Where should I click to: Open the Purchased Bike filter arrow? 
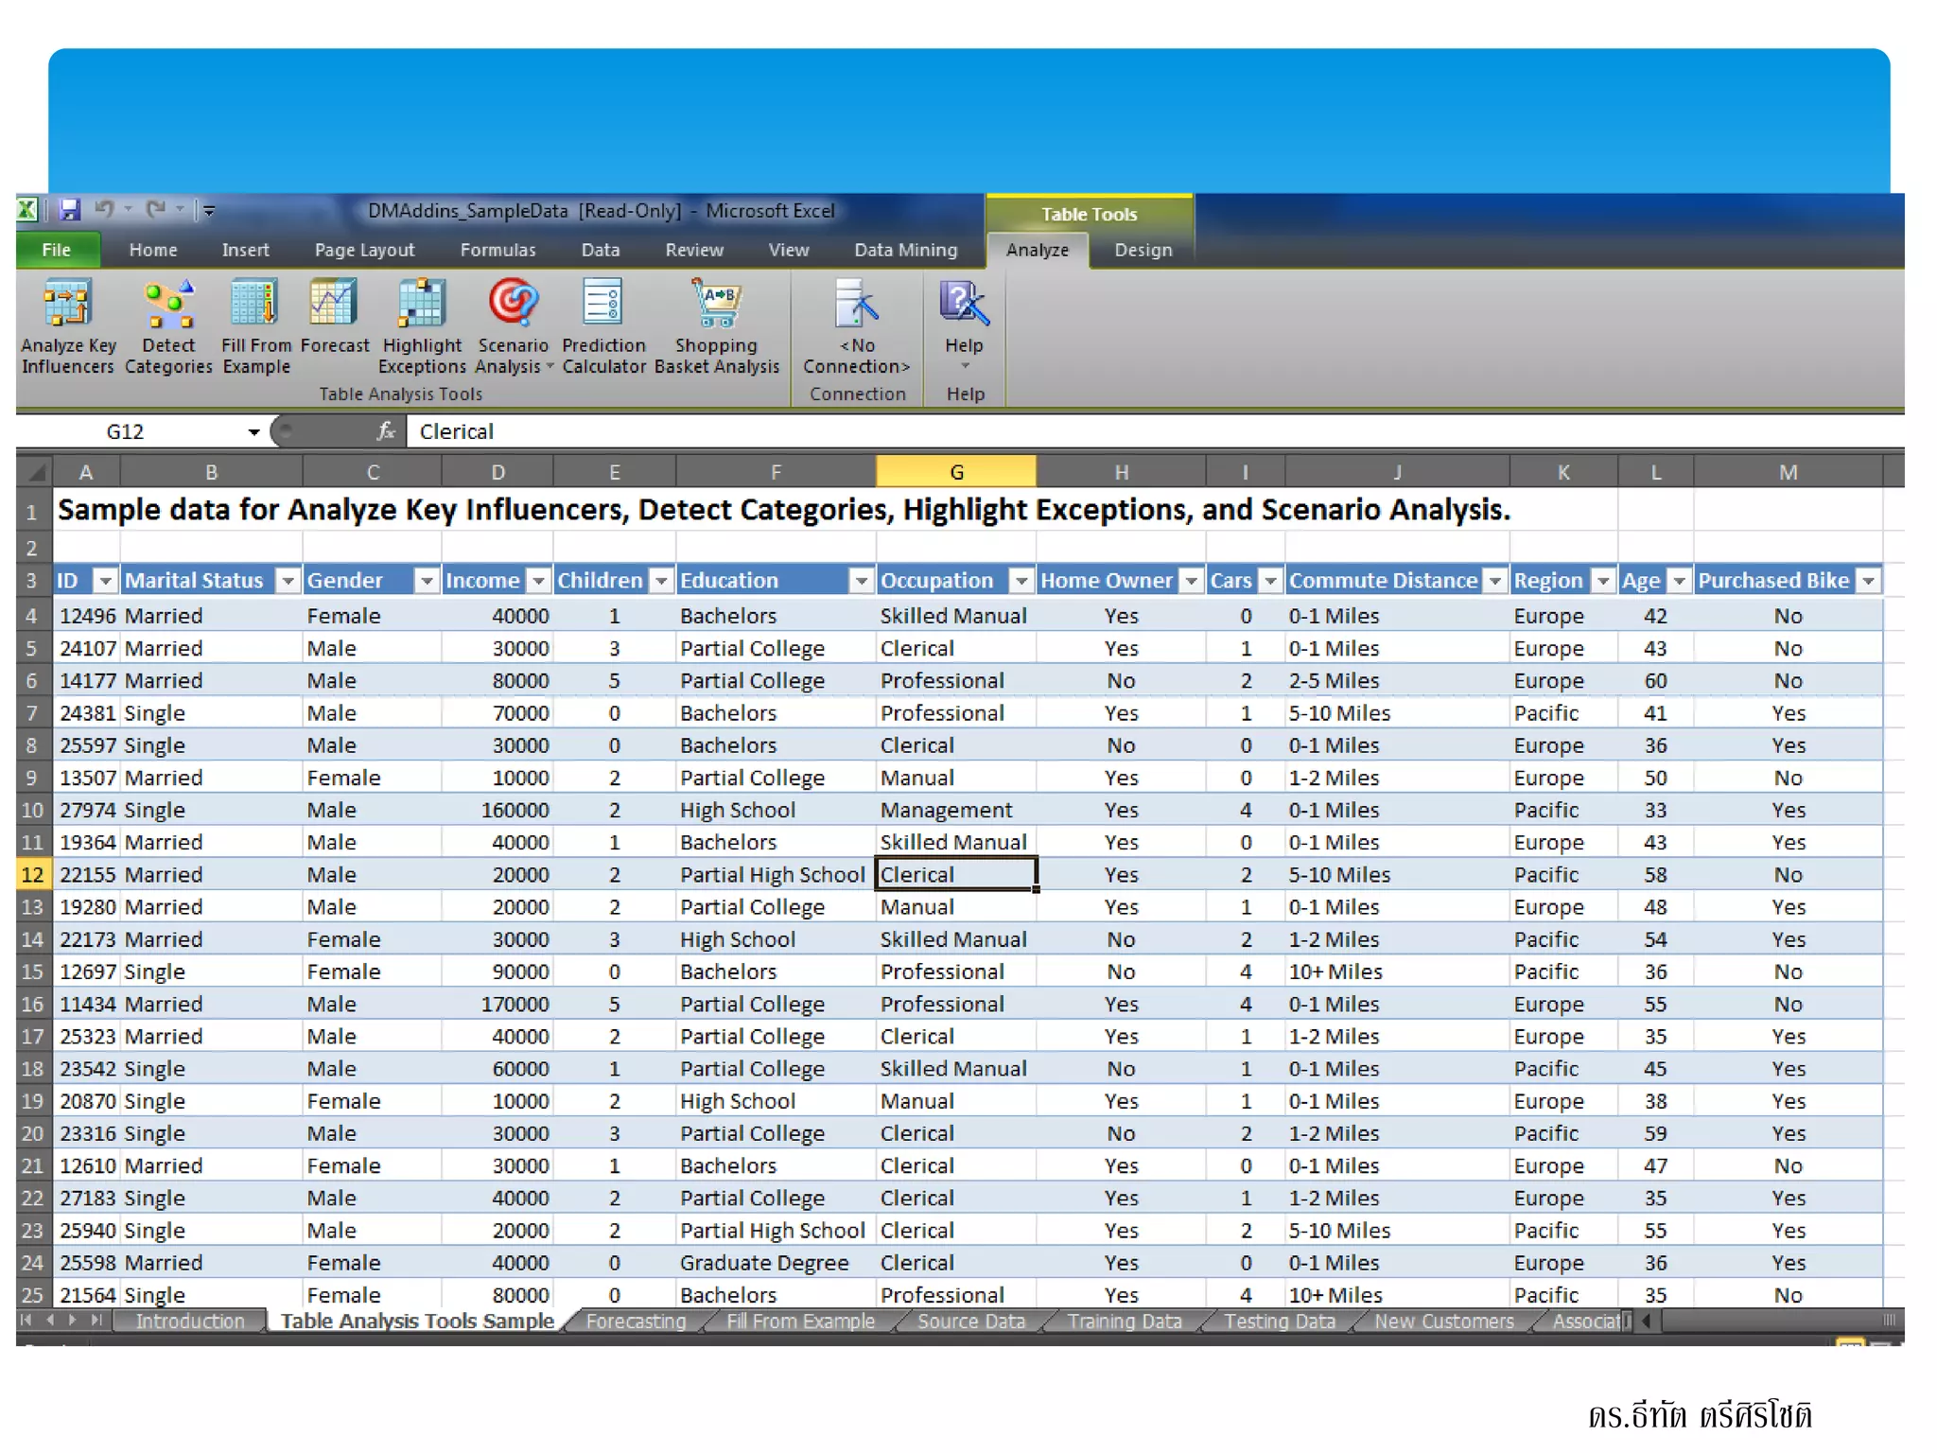[x=1868, y=581]
